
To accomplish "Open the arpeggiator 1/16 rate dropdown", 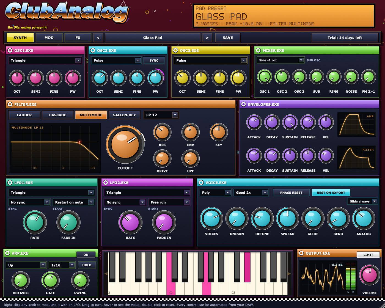I will click(x=62, y=265).
